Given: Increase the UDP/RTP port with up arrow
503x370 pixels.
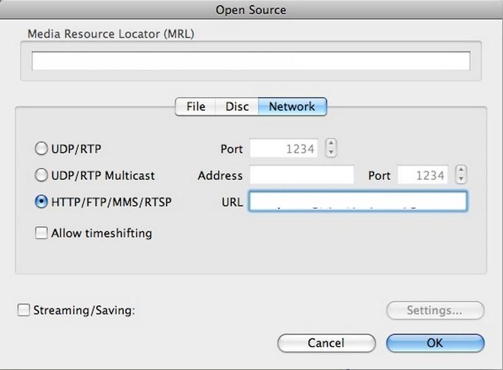Looking at the screenshot, I should pyautogui.click(x=331, y=144).
